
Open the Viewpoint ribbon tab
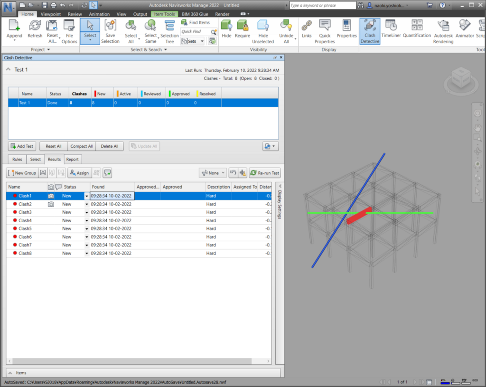pos(50,14)
